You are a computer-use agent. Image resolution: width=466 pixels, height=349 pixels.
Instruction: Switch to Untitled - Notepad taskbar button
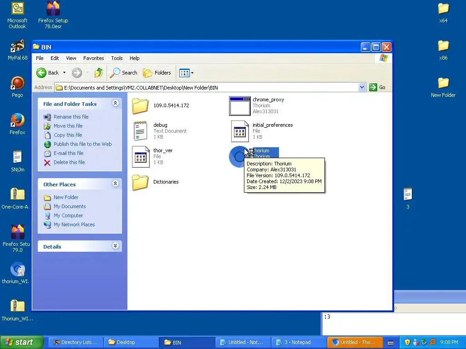click(x=243, y=343)
